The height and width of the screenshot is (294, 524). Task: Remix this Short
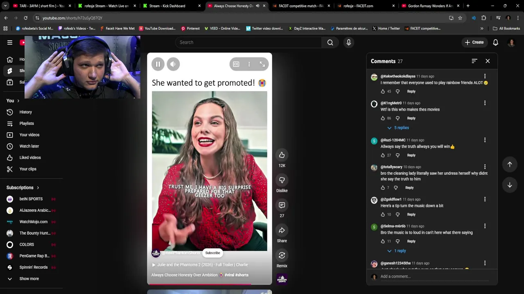coord(282,255)
